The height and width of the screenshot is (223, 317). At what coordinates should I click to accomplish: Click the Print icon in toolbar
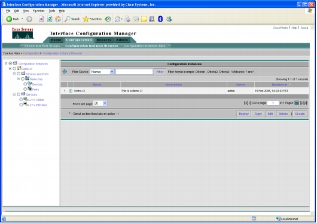[127, 19]
